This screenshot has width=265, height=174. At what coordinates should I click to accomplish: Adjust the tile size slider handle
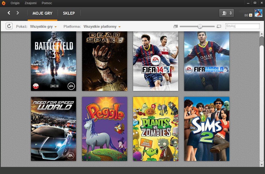[200, 26]
